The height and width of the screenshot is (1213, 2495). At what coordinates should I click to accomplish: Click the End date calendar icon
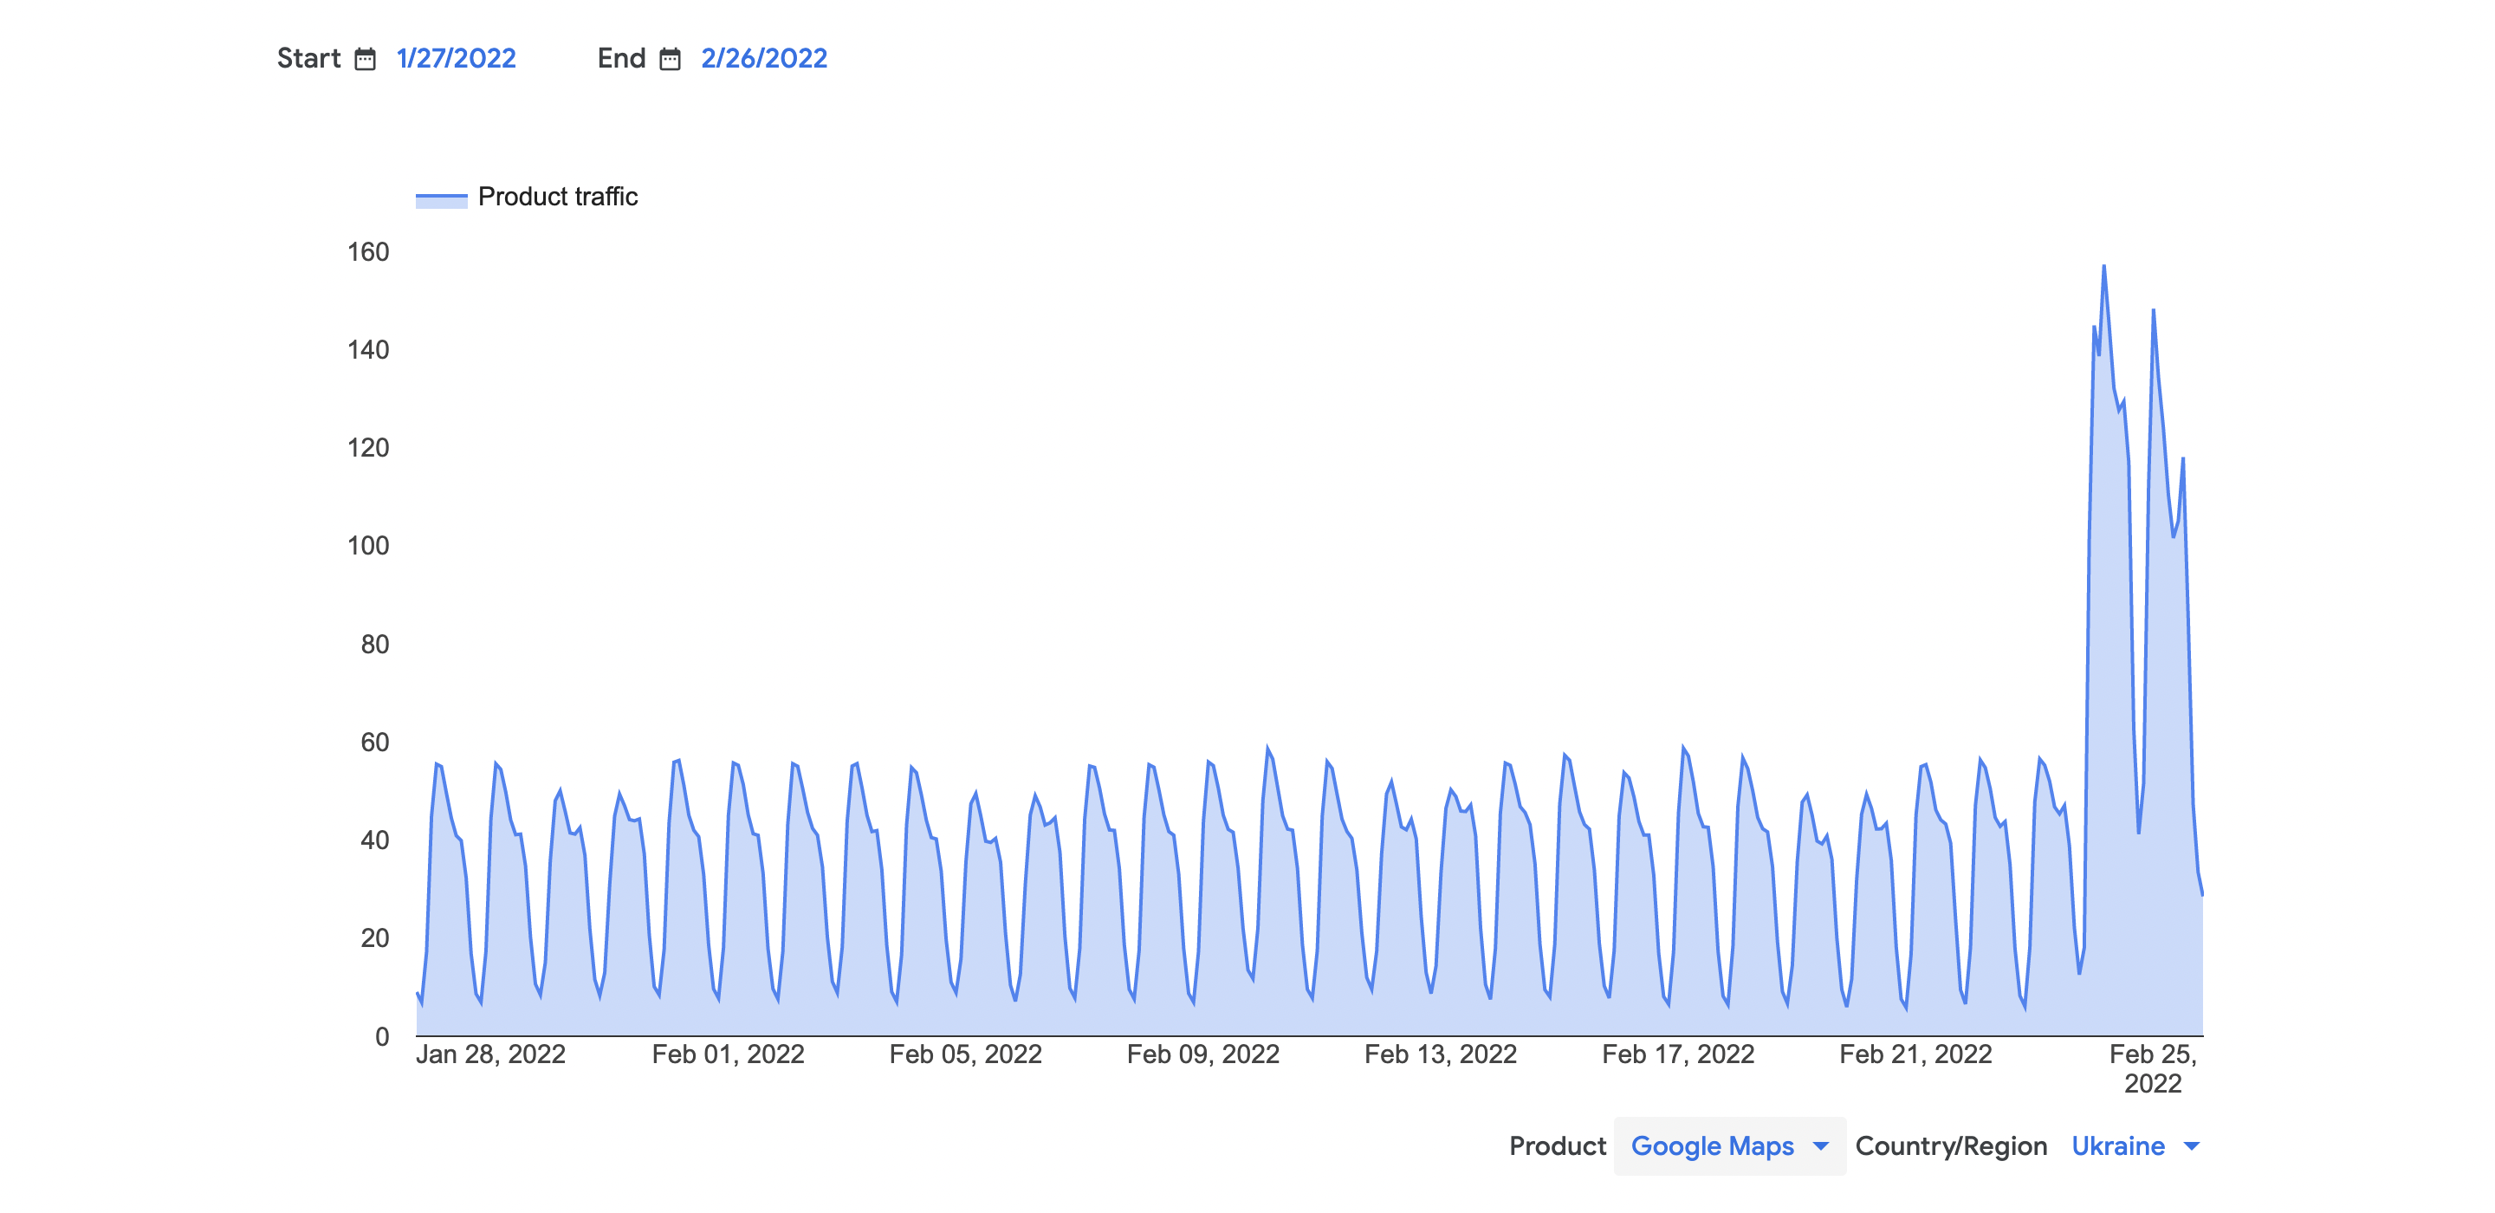[670, 59]
